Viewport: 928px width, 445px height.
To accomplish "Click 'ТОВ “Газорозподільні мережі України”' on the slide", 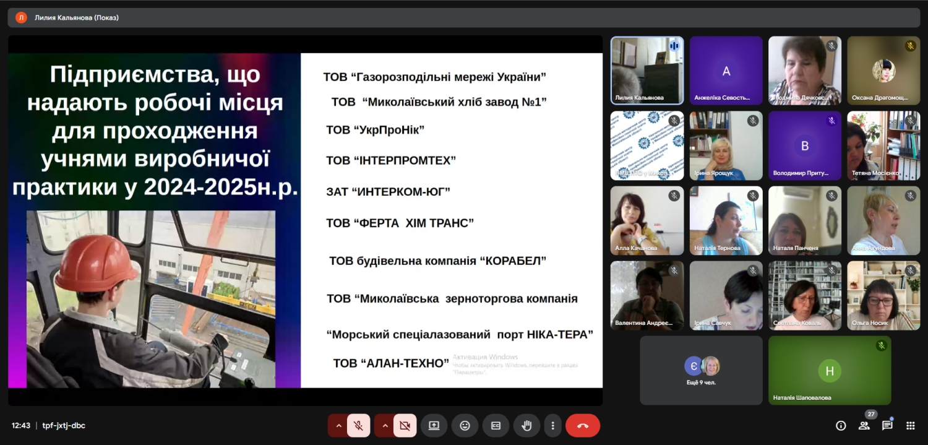I will [435, 77].
